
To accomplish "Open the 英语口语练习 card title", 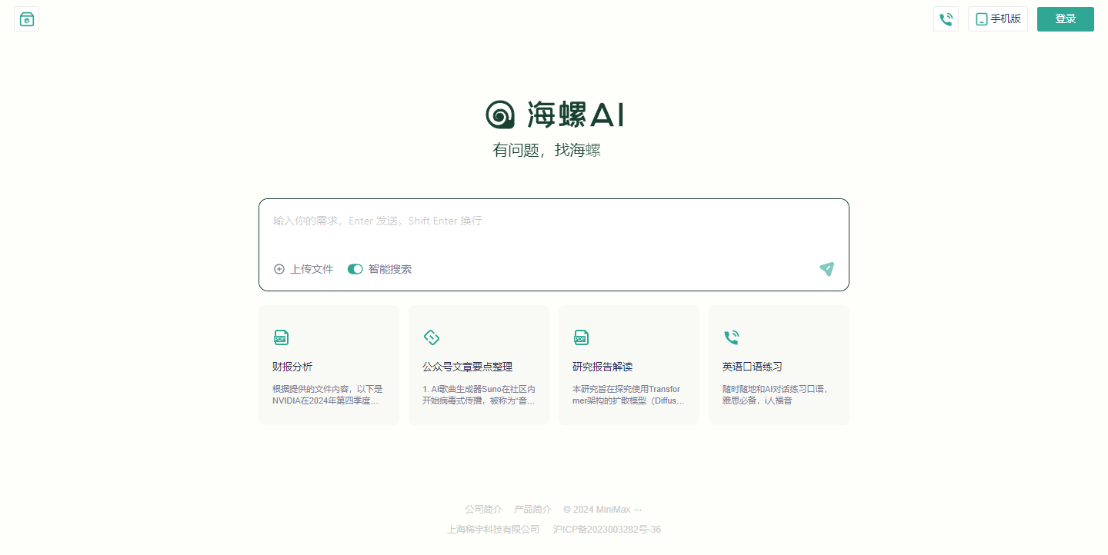I will click(x=753, y=367).
